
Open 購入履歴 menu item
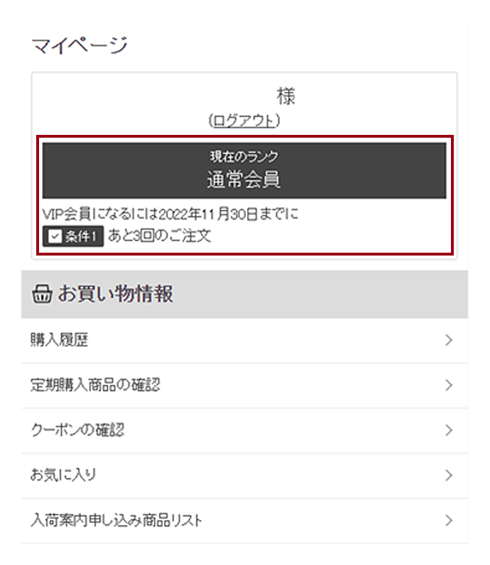(244, 340)
